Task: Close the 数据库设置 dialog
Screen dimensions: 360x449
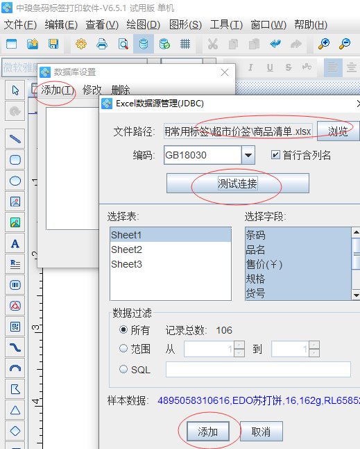Action: (225, 72)
